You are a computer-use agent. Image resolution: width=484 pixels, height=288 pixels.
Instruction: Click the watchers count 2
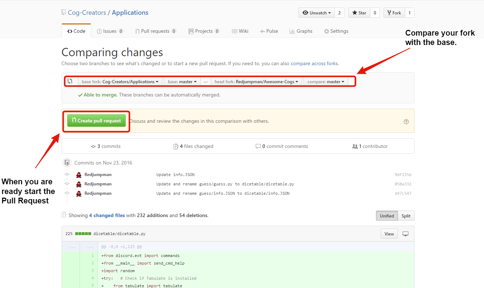click(x=340, y=13)
